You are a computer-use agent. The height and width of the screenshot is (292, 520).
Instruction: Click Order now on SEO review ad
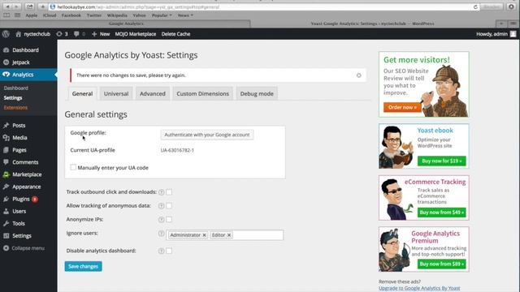(x=402, y=107)
